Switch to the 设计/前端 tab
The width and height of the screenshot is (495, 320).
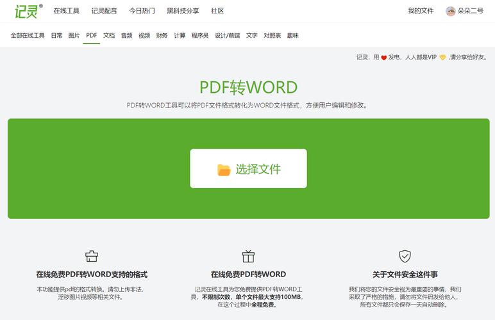(x=227, y=35)
